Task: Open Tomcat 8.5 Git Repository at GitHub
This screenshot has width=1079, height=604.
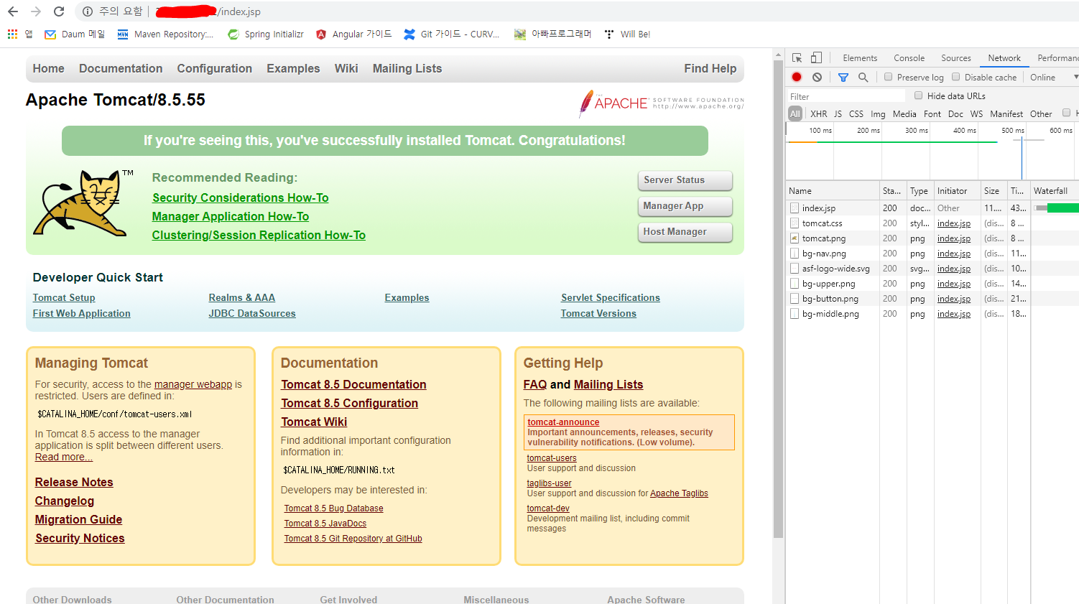Action: click(353, 539)
